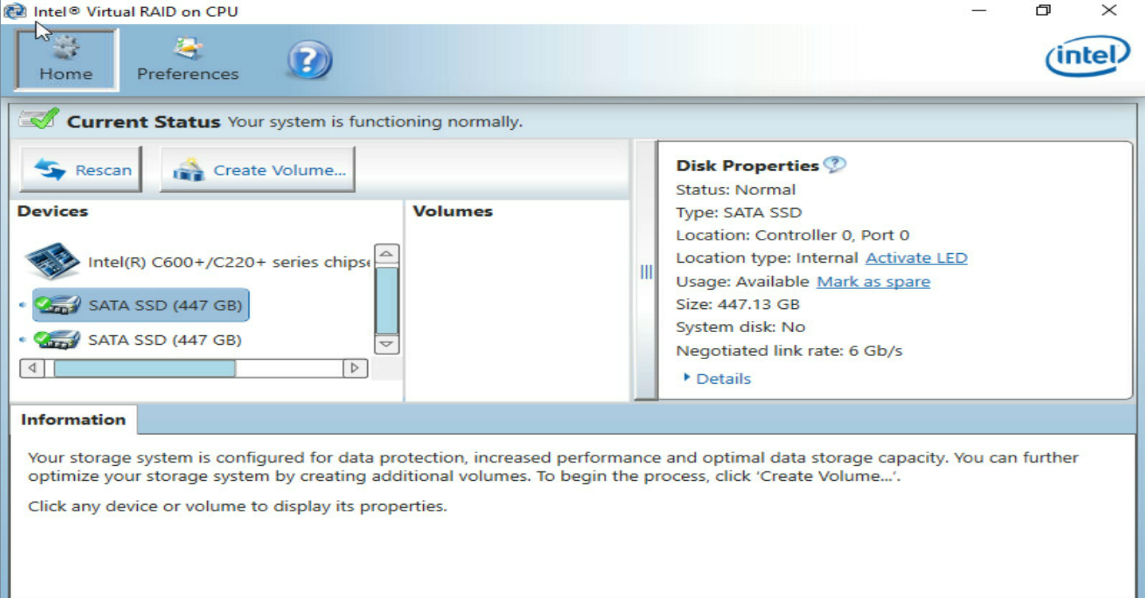
Task: Click the blue Help question mark icon
Action: [x=309, y=61]
